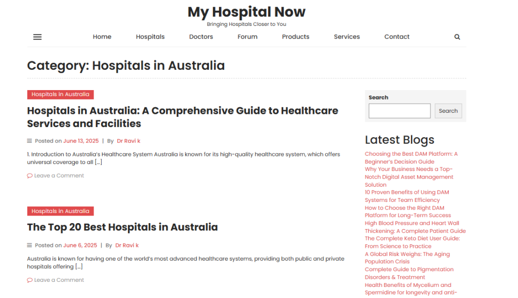Open 10 Proven Benefits of Using DAM link
518x298 pixels.
(407, 196)
